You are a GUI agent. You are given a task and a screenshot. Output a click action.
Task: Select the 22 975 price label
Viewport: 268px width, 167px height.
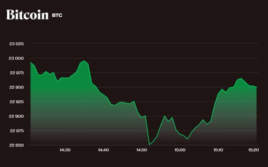pyautogui.click(x=17, y=73)
